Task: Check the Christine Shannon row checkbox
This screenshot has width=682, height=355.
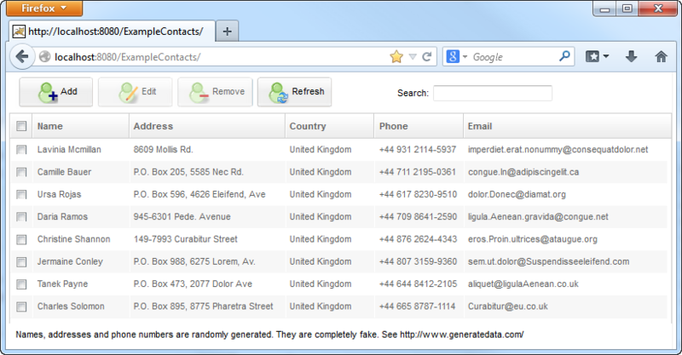Action: point(21,239)
